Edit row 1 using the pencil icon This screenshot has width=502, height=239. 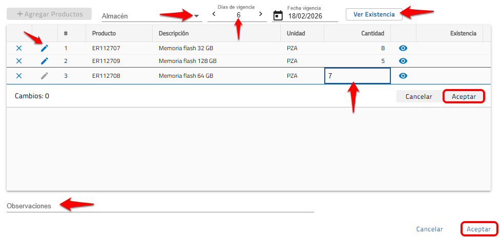(x=45, y=48)
